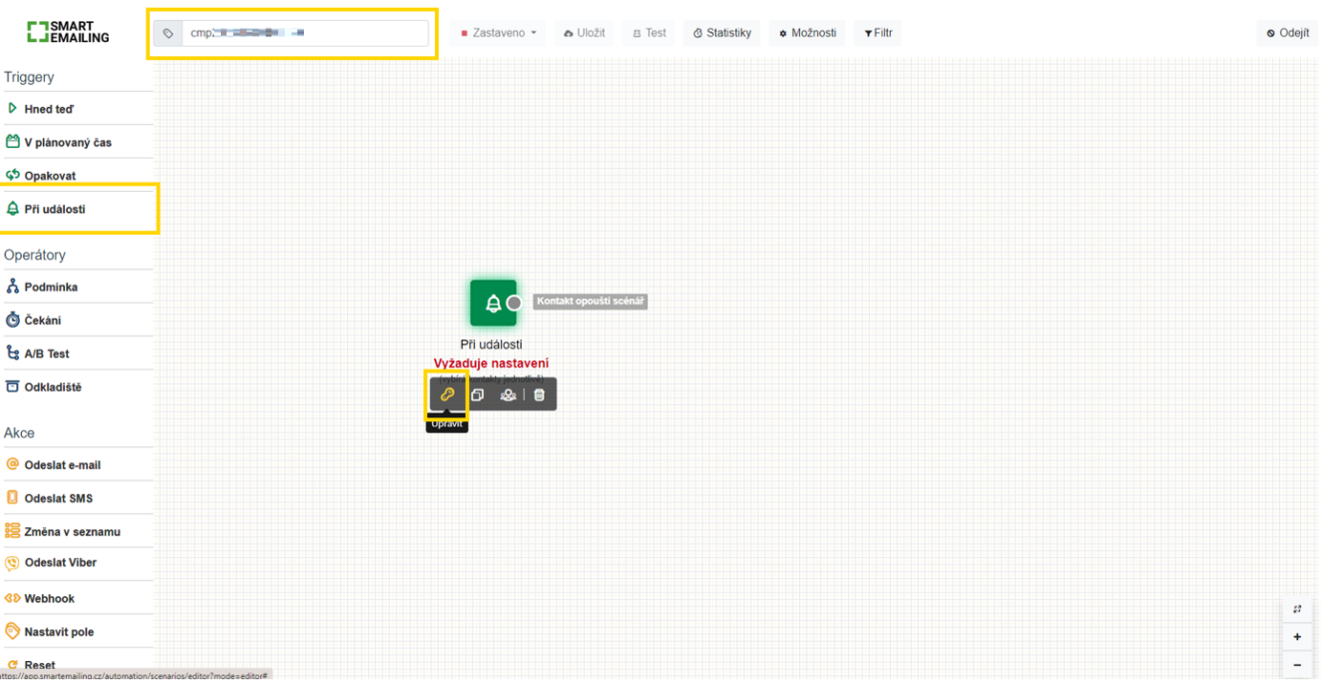
Task: Open the Možnosti options menu
Action: pos(808,33)
